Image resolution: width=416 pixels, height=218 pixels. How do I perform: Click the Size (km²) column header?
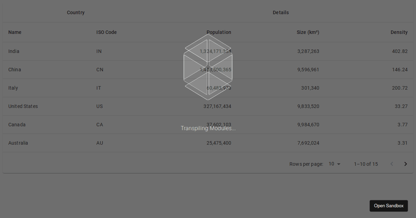point(308,32)
